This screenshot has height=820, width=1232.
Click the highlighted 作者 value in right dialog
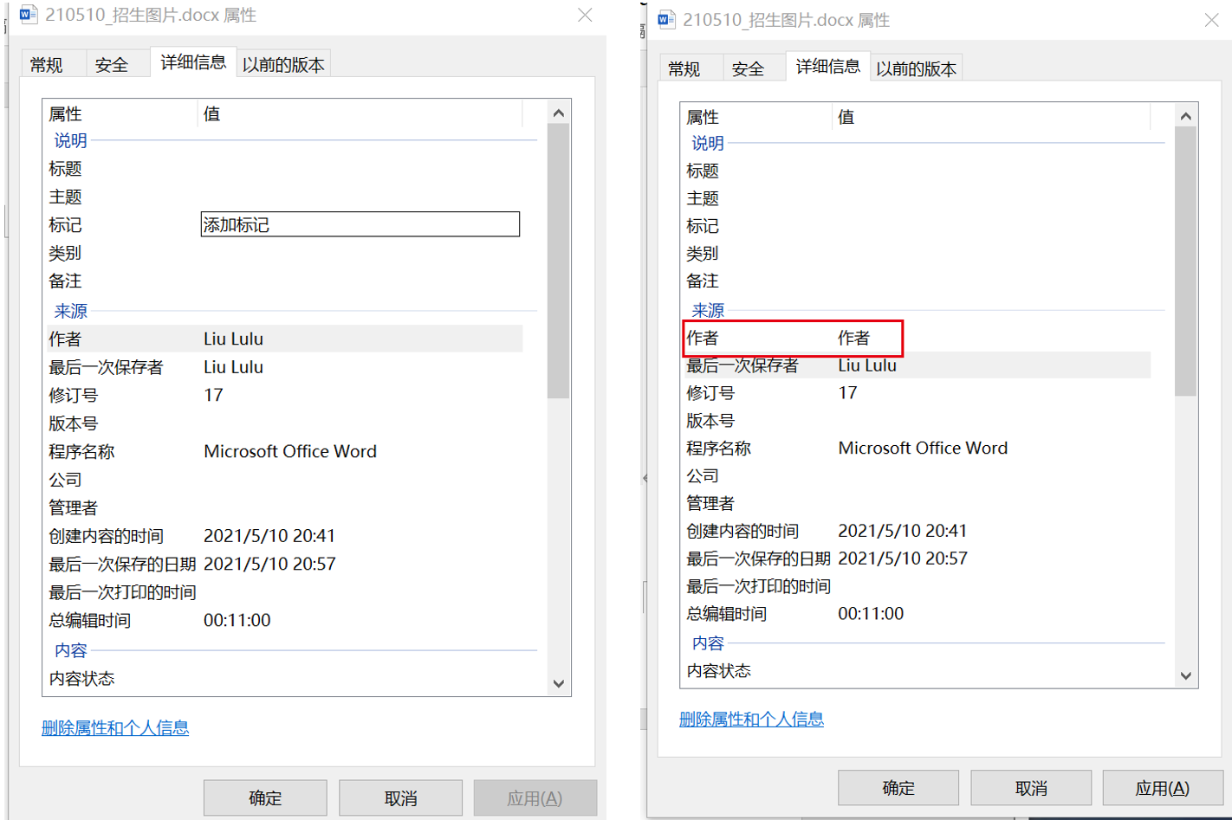(854, 338)
